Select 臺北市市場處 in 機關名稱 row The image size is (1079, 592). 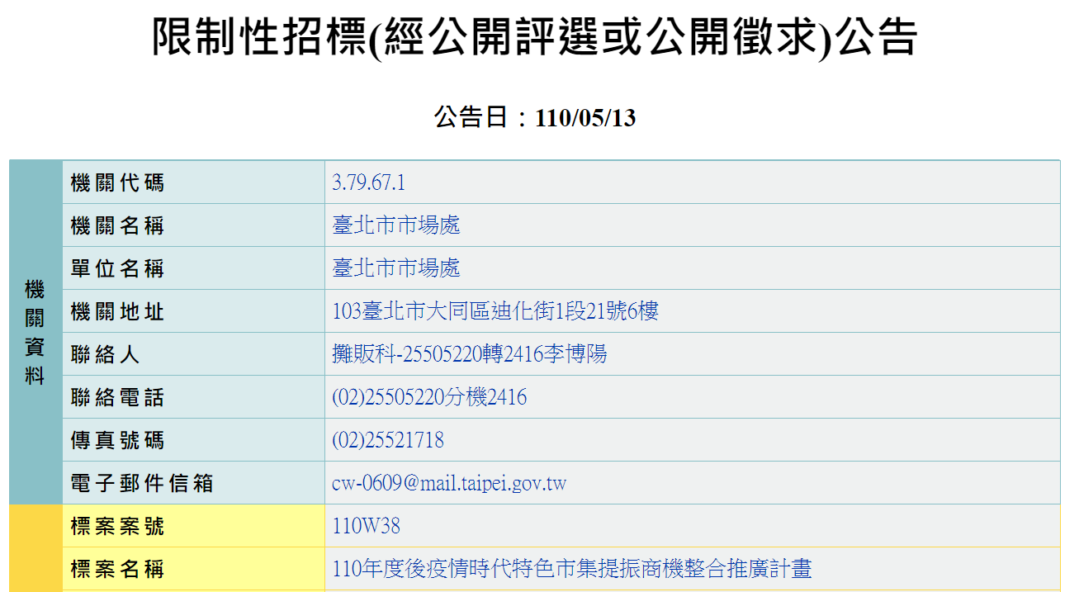point(396,225)
